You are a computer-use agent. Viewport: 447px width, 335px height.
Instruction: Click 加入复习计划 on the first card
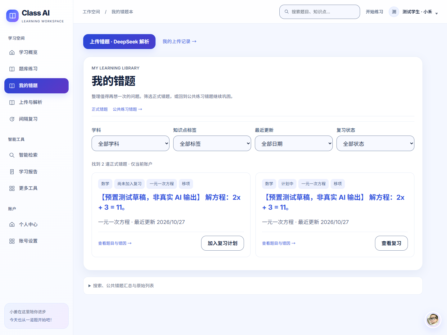coord(223,243)
